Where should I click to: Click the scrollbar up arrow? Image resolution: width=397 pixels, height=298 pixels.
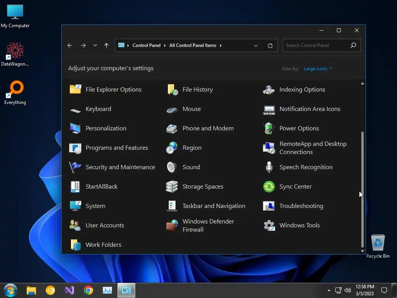[362, 83]
